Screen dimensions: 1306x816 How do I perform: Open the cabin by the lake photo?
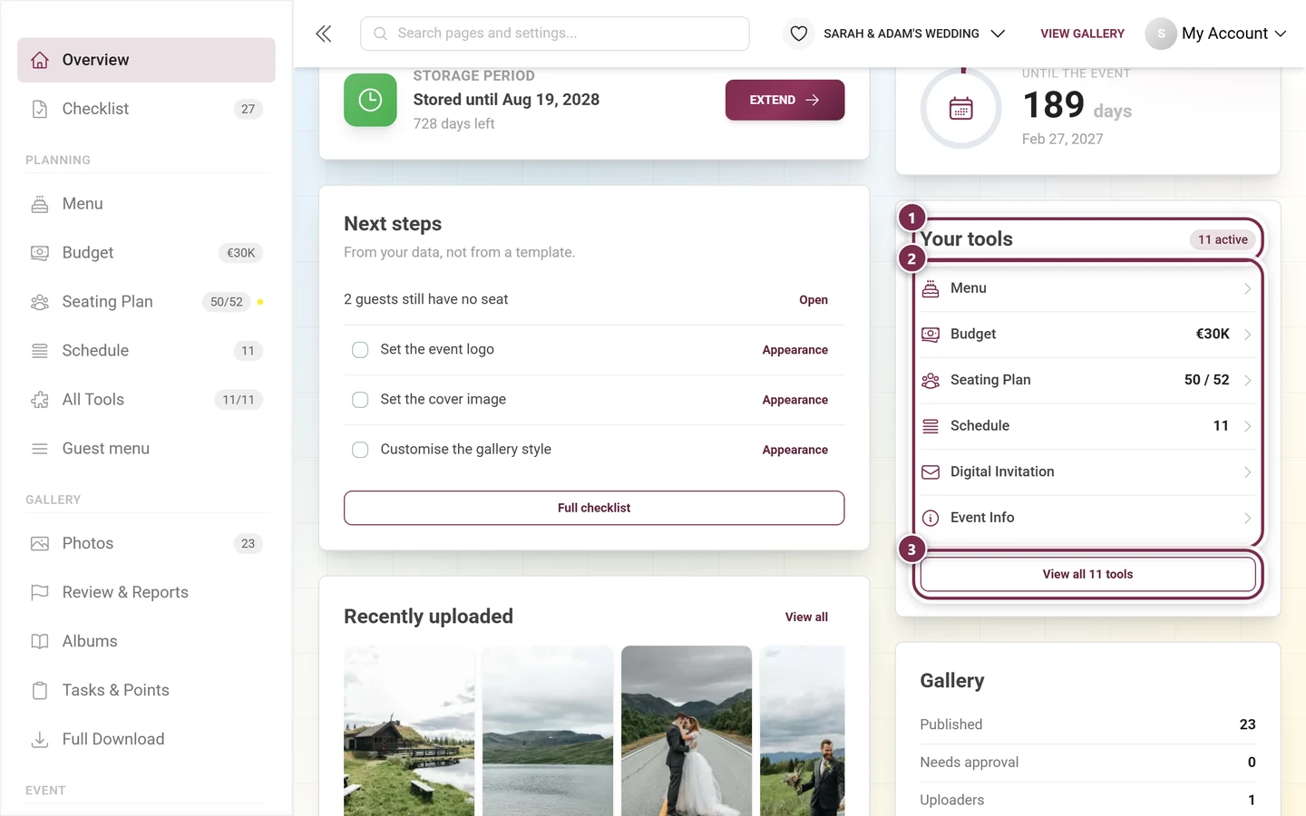(x=409, y=731)
